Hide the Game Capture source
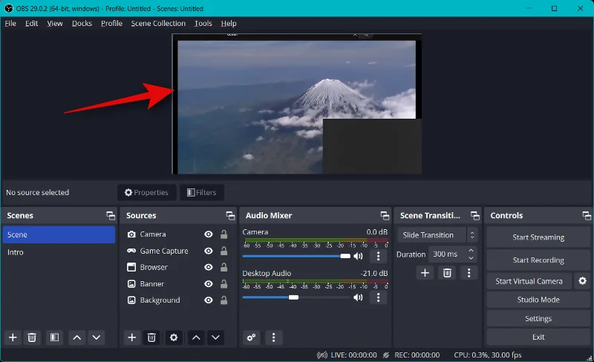The height and width of the screenshot is (362, 594). (x=209, y=251)
